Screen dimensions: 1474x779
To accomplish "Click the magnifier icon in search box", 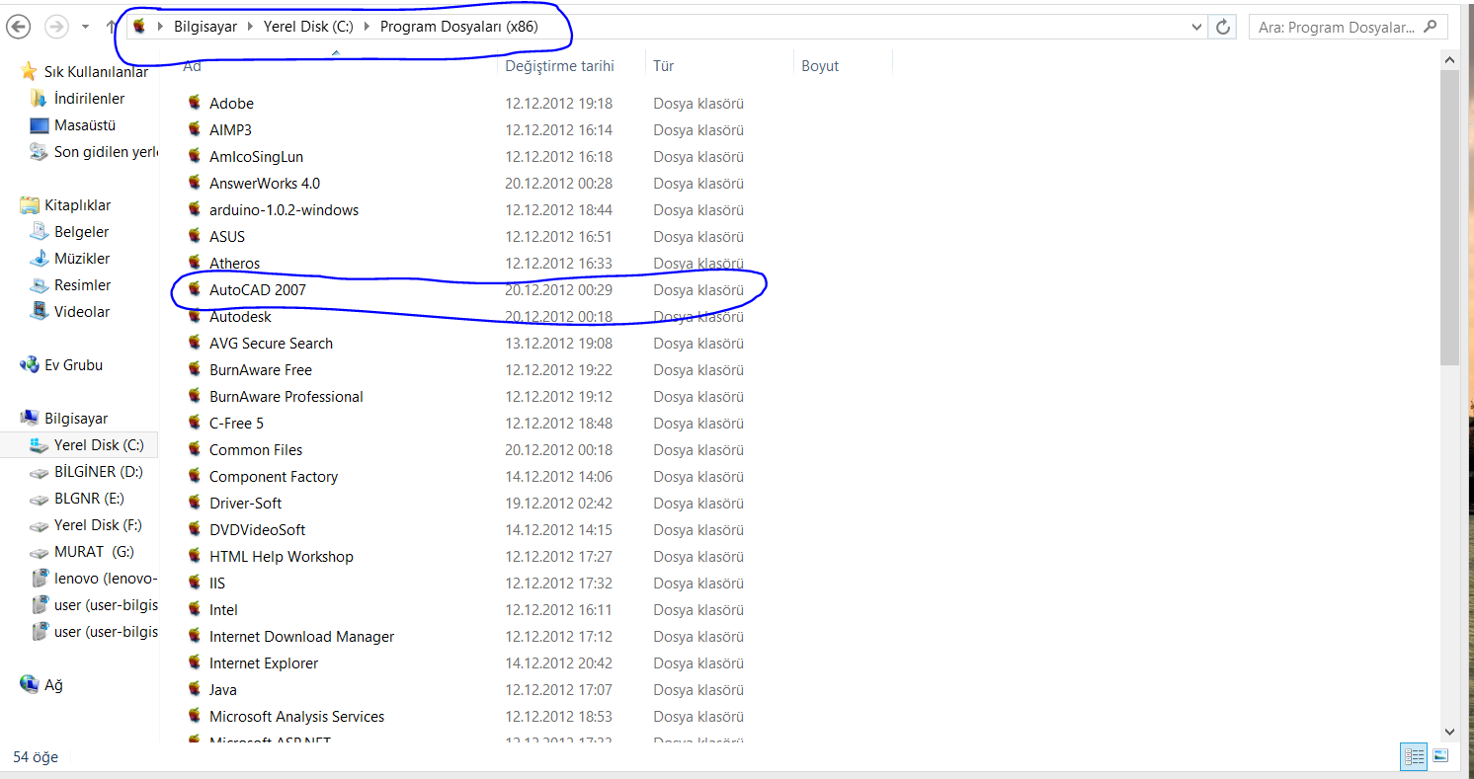I will pyautogui.click(x=1431, y=27).
